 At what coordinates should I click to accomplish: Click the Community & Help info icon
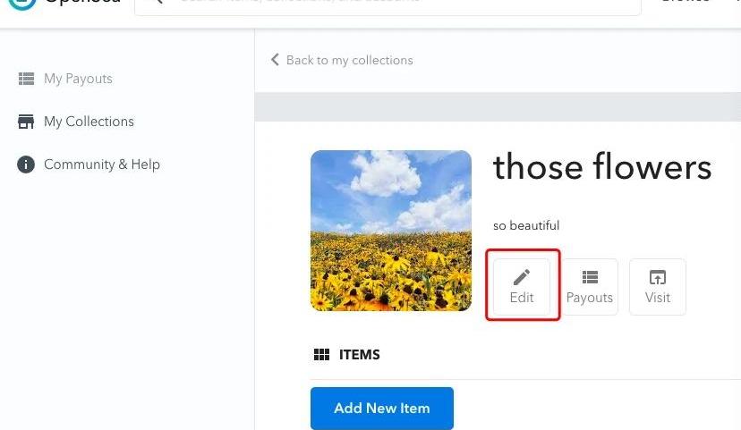click(x=26, y=164)
